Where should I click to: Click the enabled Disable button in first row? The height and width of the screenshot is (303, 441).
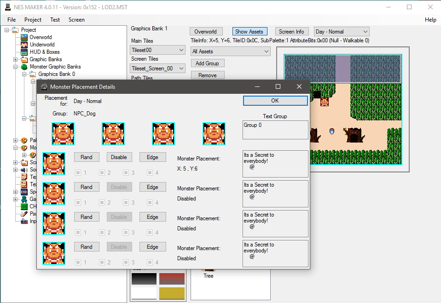click(x=119, y=157)
